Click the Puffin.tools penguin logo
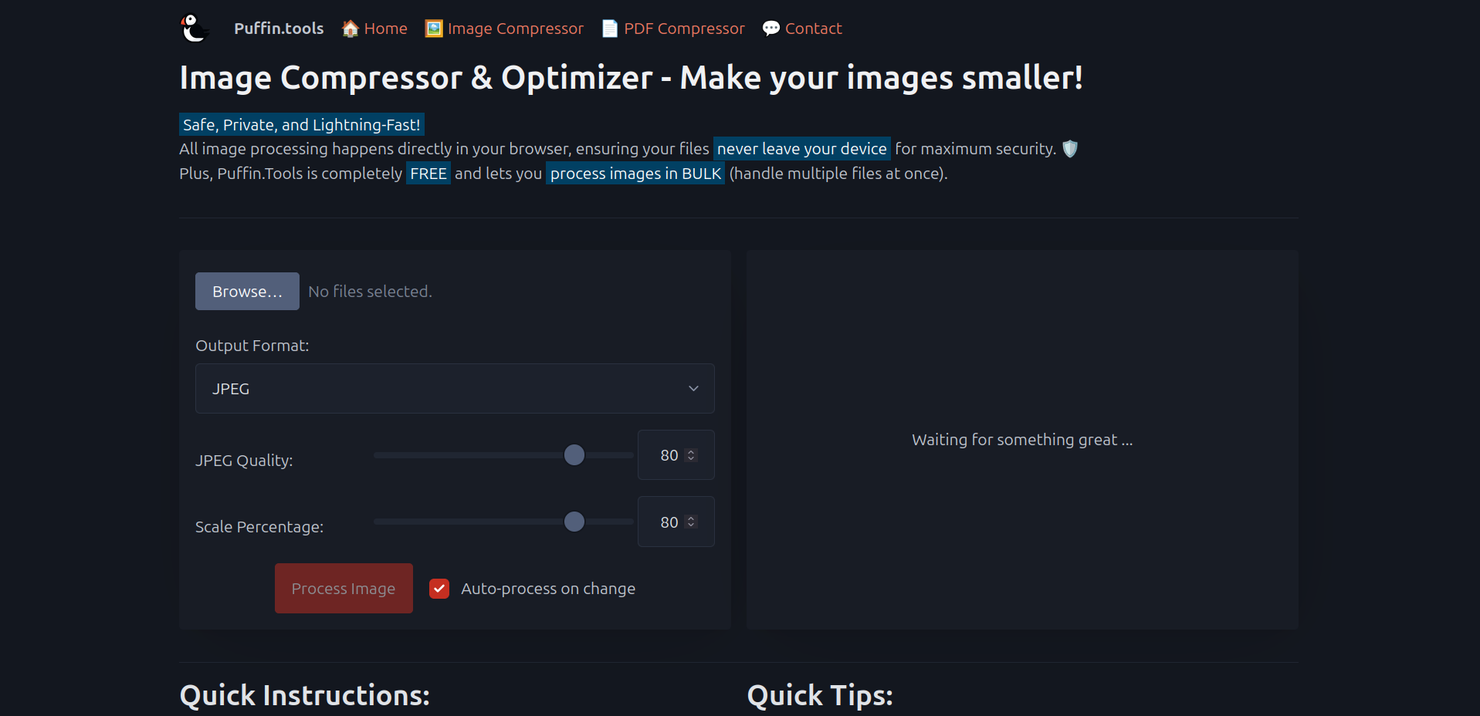1480x716 pixels. [195, 28]
